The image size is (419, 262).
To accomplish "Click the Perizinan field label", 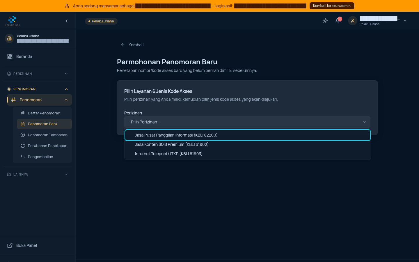I will coord(133,113).
